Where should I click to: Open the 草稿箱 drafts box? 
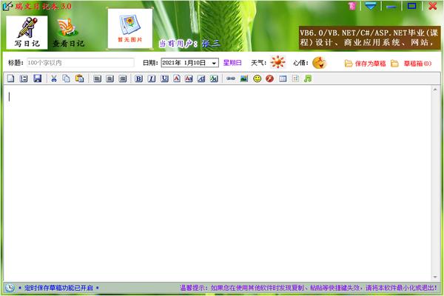[x=412, y=63]
